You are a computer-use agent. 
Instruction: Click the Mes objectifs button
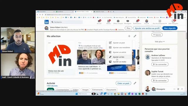[x=170, y=28]
